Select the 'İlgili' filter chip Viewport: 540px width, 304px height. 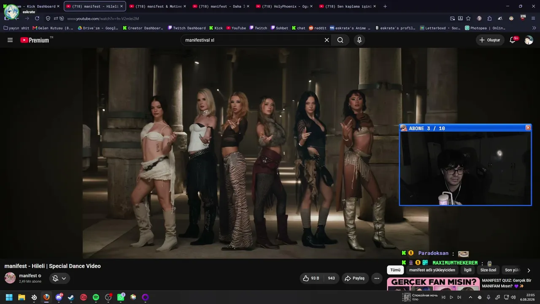467,270
